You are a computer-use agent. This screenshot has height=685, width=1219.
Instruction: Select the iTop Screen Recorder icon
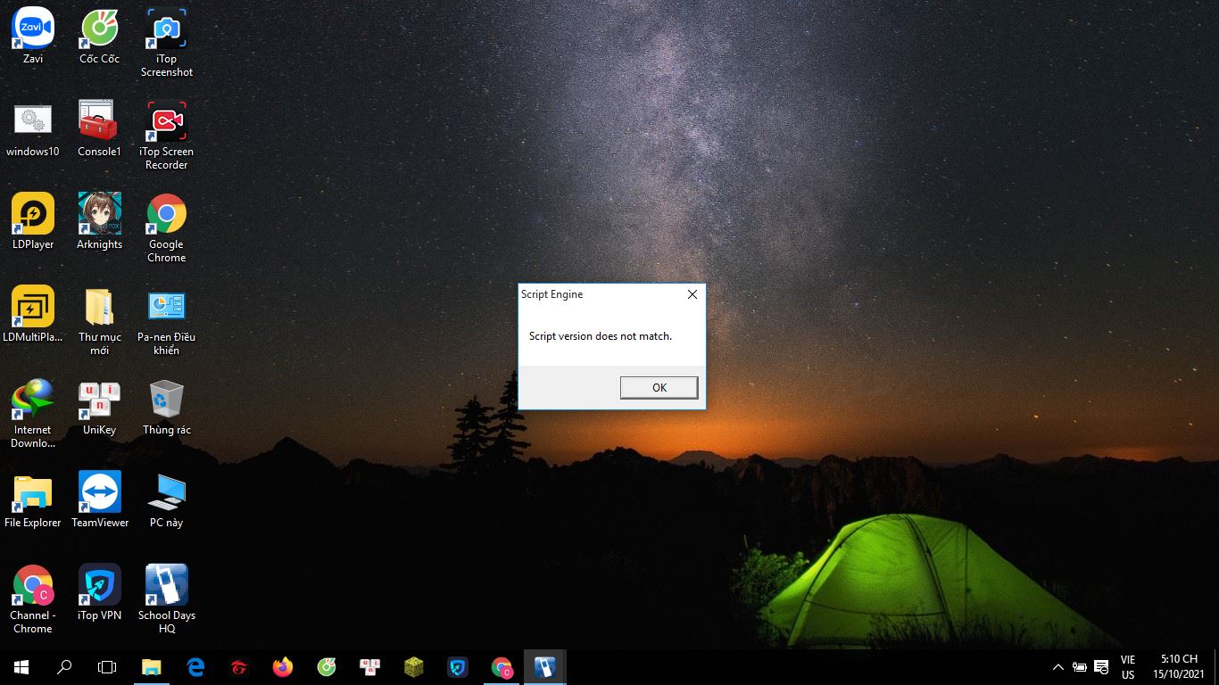point(166,122)
